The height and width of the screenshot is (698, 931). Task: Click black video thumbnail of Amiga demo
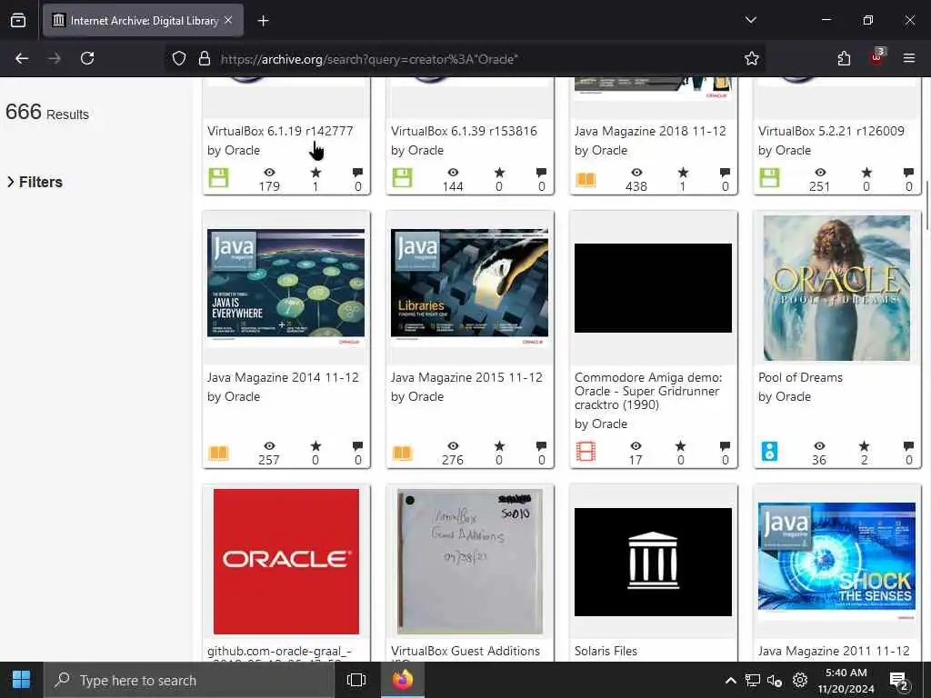pos(653,288)
